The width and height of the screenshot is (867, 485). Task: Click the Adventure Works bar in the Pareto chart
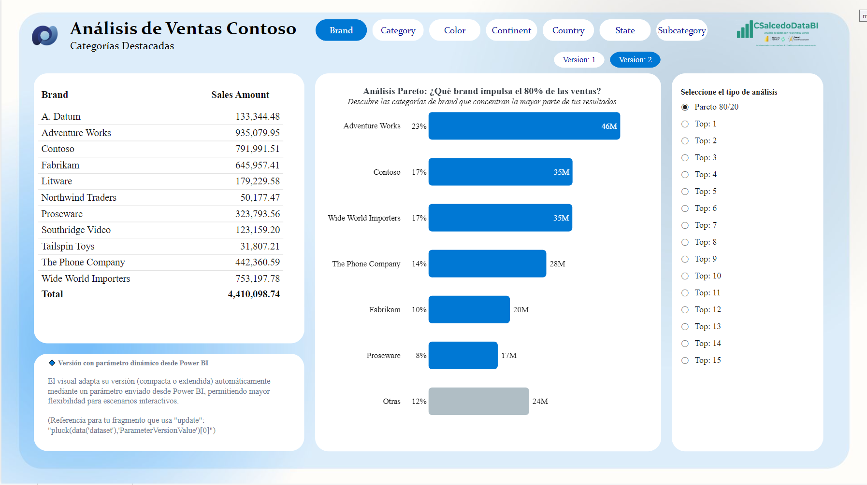[x=524, y=125]
